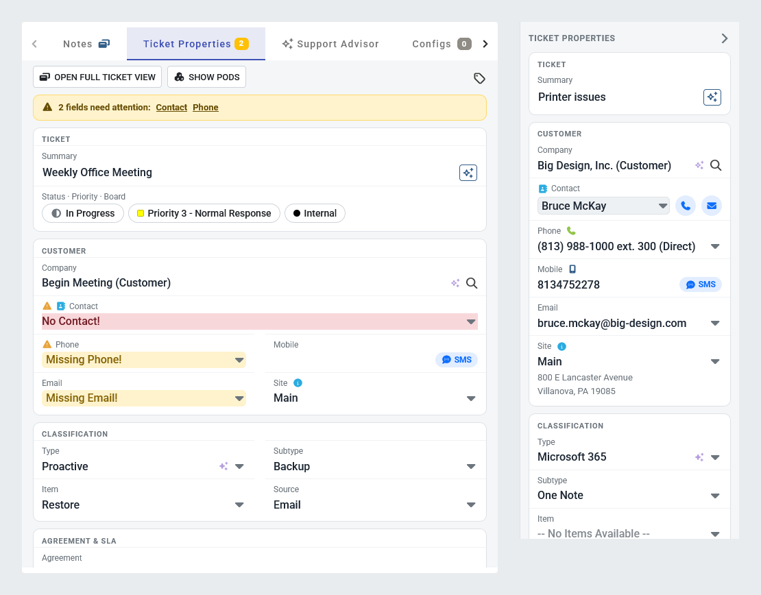This screenshot has width=761, height=595.
Task: Click Begin Meeting (Customer) company field
Action: [x=106, y=283]
